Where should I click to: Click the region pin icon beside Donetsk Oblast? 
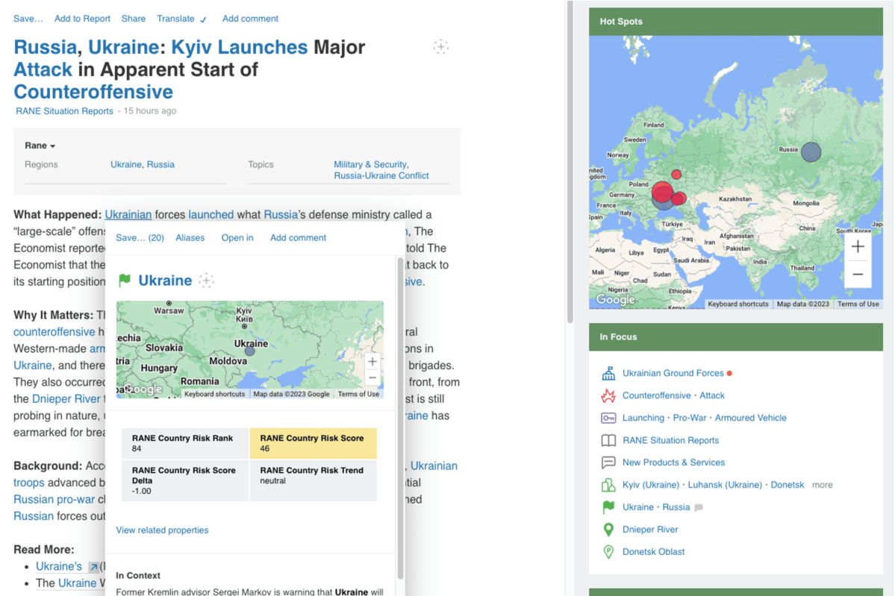pos(608,552)
